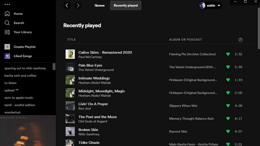Click Livin' On A Prayer album thumbnail

tap(70, 105)
